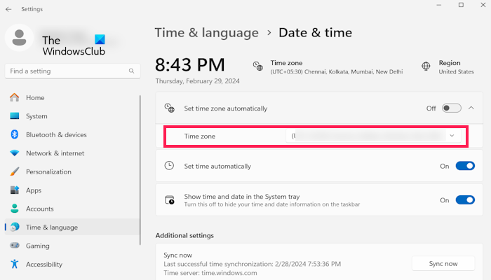Click the Accessibility figure icon
The width and height of the screenshot is (491, 280).
(14, 265)
